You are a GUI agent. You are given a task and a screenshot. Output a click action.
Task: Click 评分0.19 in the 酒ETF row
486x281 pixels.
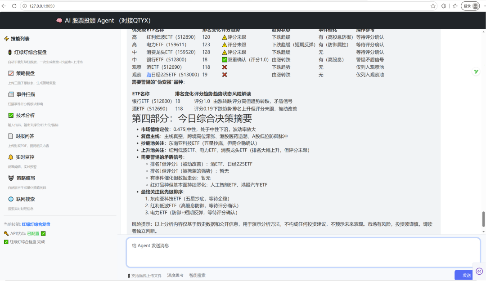coord(203,109)
